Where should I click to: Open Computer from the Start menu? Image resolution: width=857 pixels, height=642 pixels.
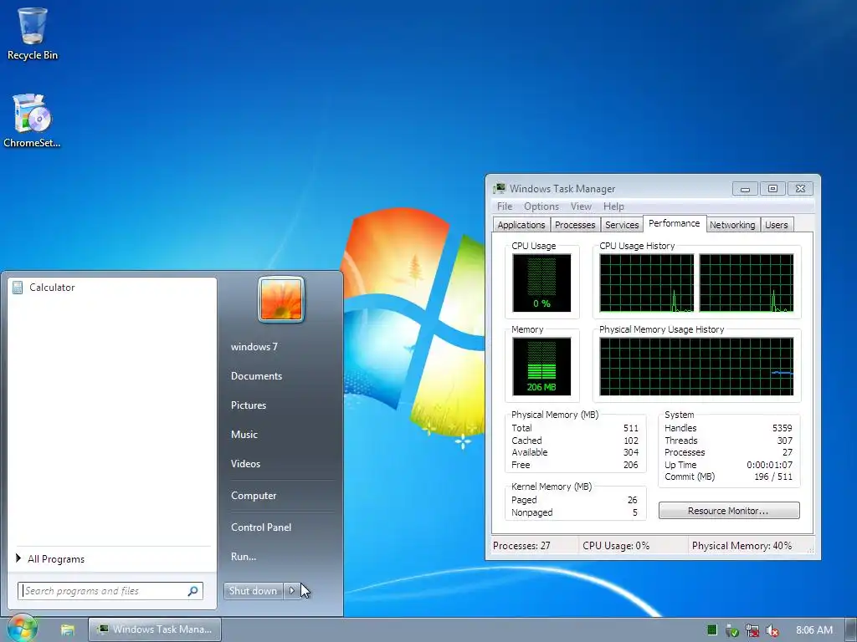[x=254, y=496]
